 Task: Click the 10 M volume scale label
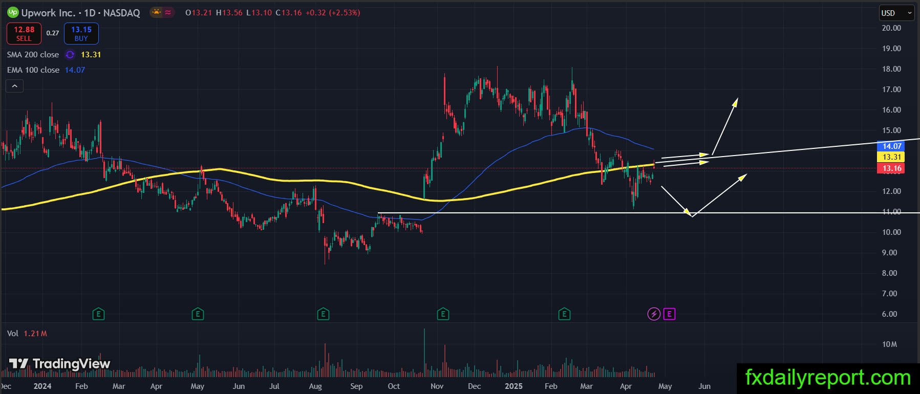coord(889,344)
